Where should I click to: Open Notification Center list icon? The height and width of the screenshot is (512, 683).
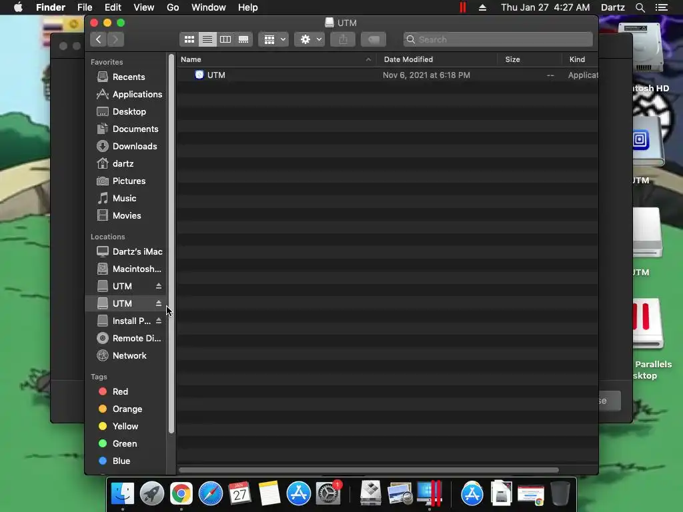(662, 7)
